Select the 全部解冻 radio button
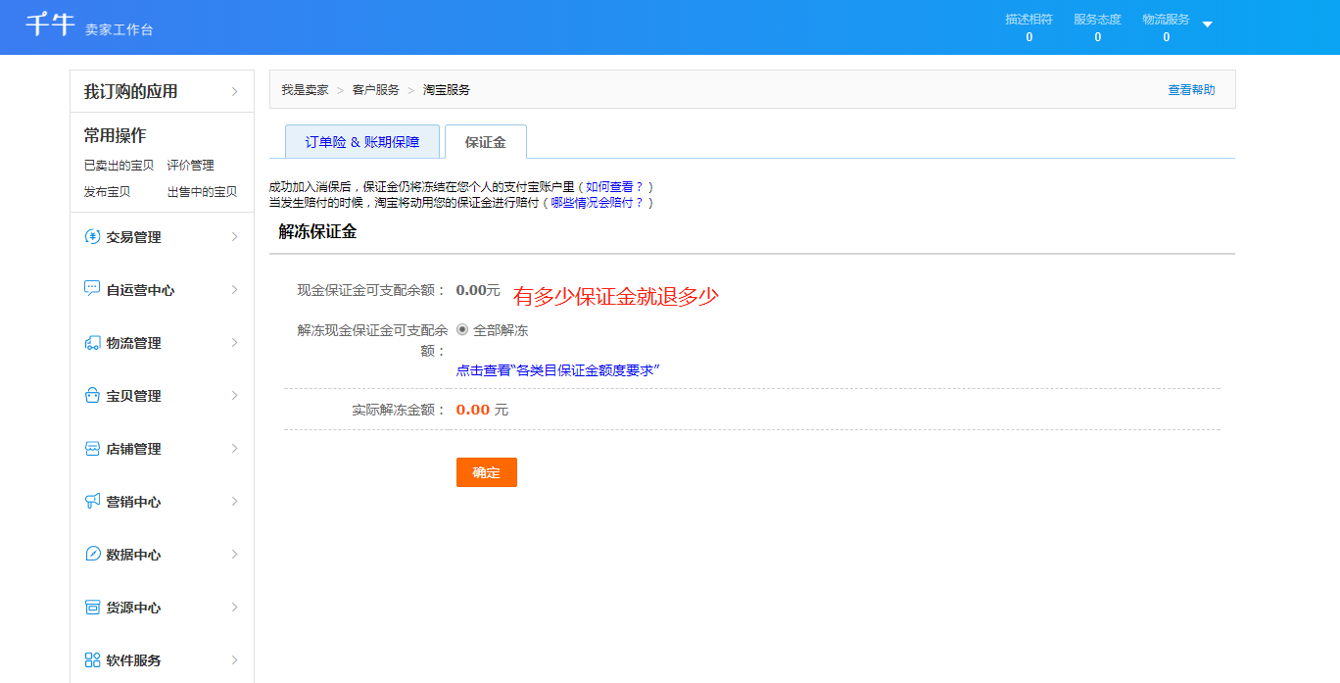The width and height of the screenshot is (1340, 683). pyautogui.click(x=462, y=330)
